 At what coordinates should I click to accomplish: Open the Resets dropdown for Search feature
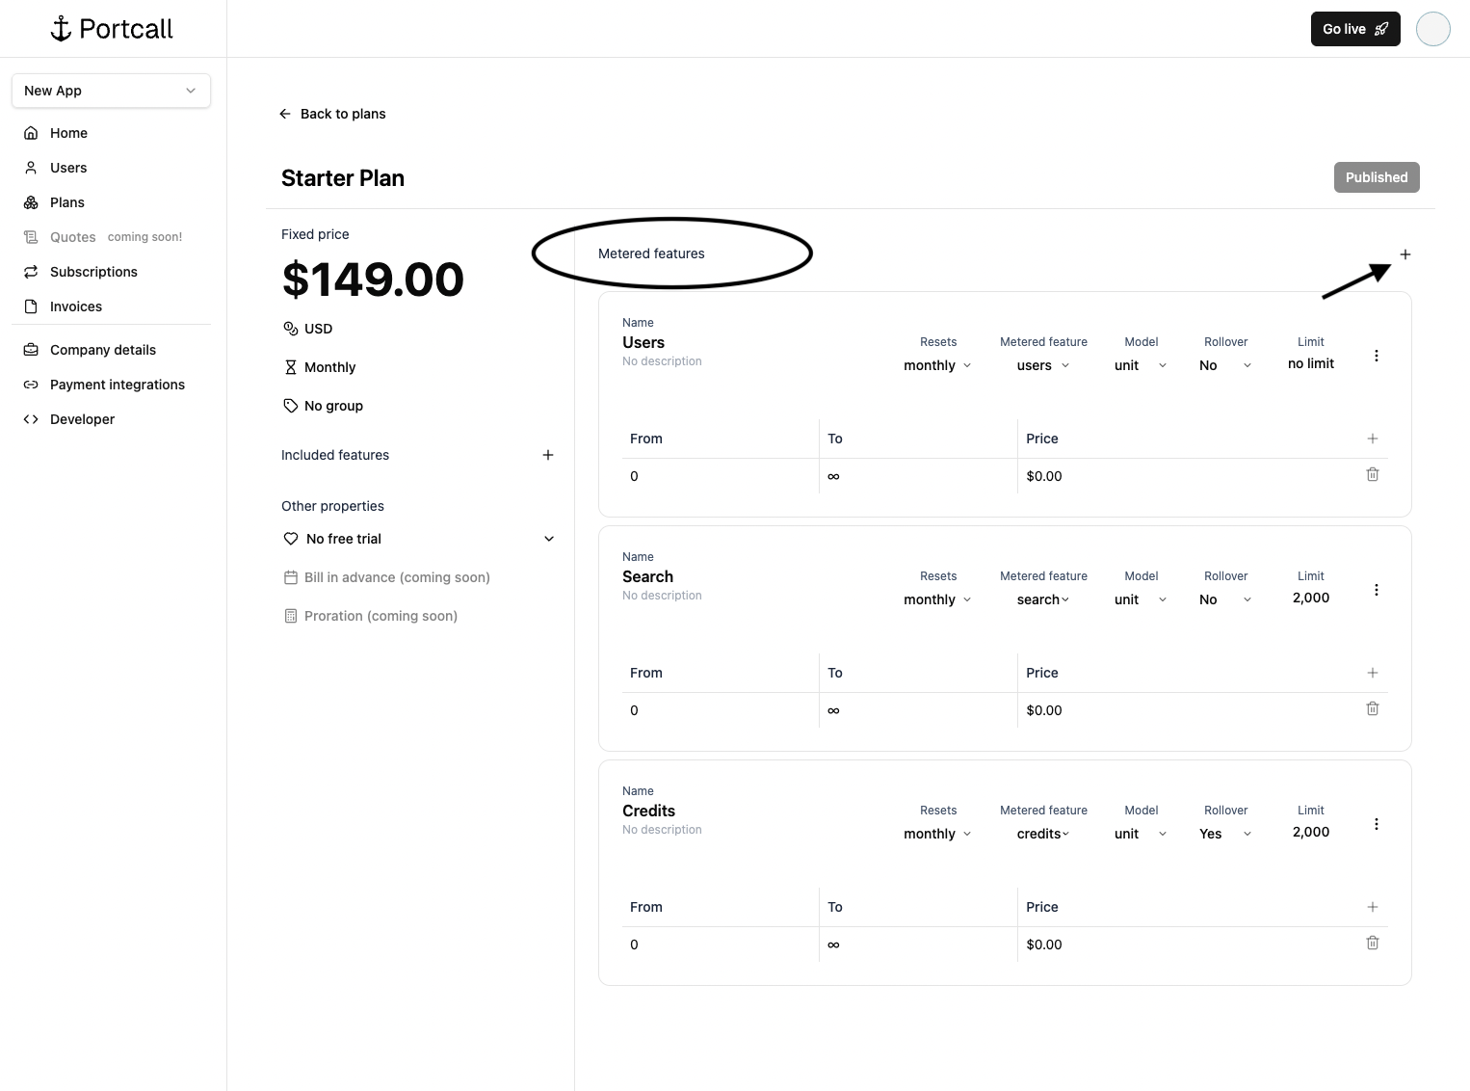pyautogui.click(x=935, y=599)
